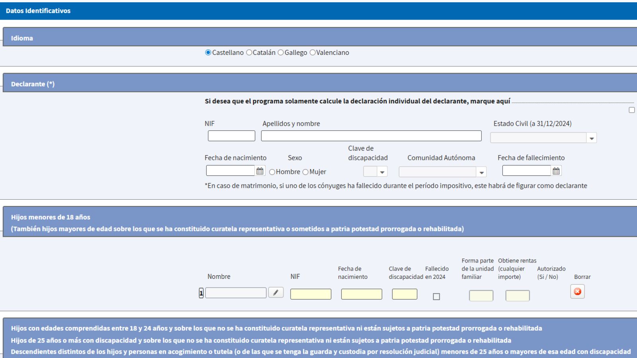The height and width of the screenshot is (358, 637).
Task: Click the child's NIF yellow field
Action: click(311, 294)
